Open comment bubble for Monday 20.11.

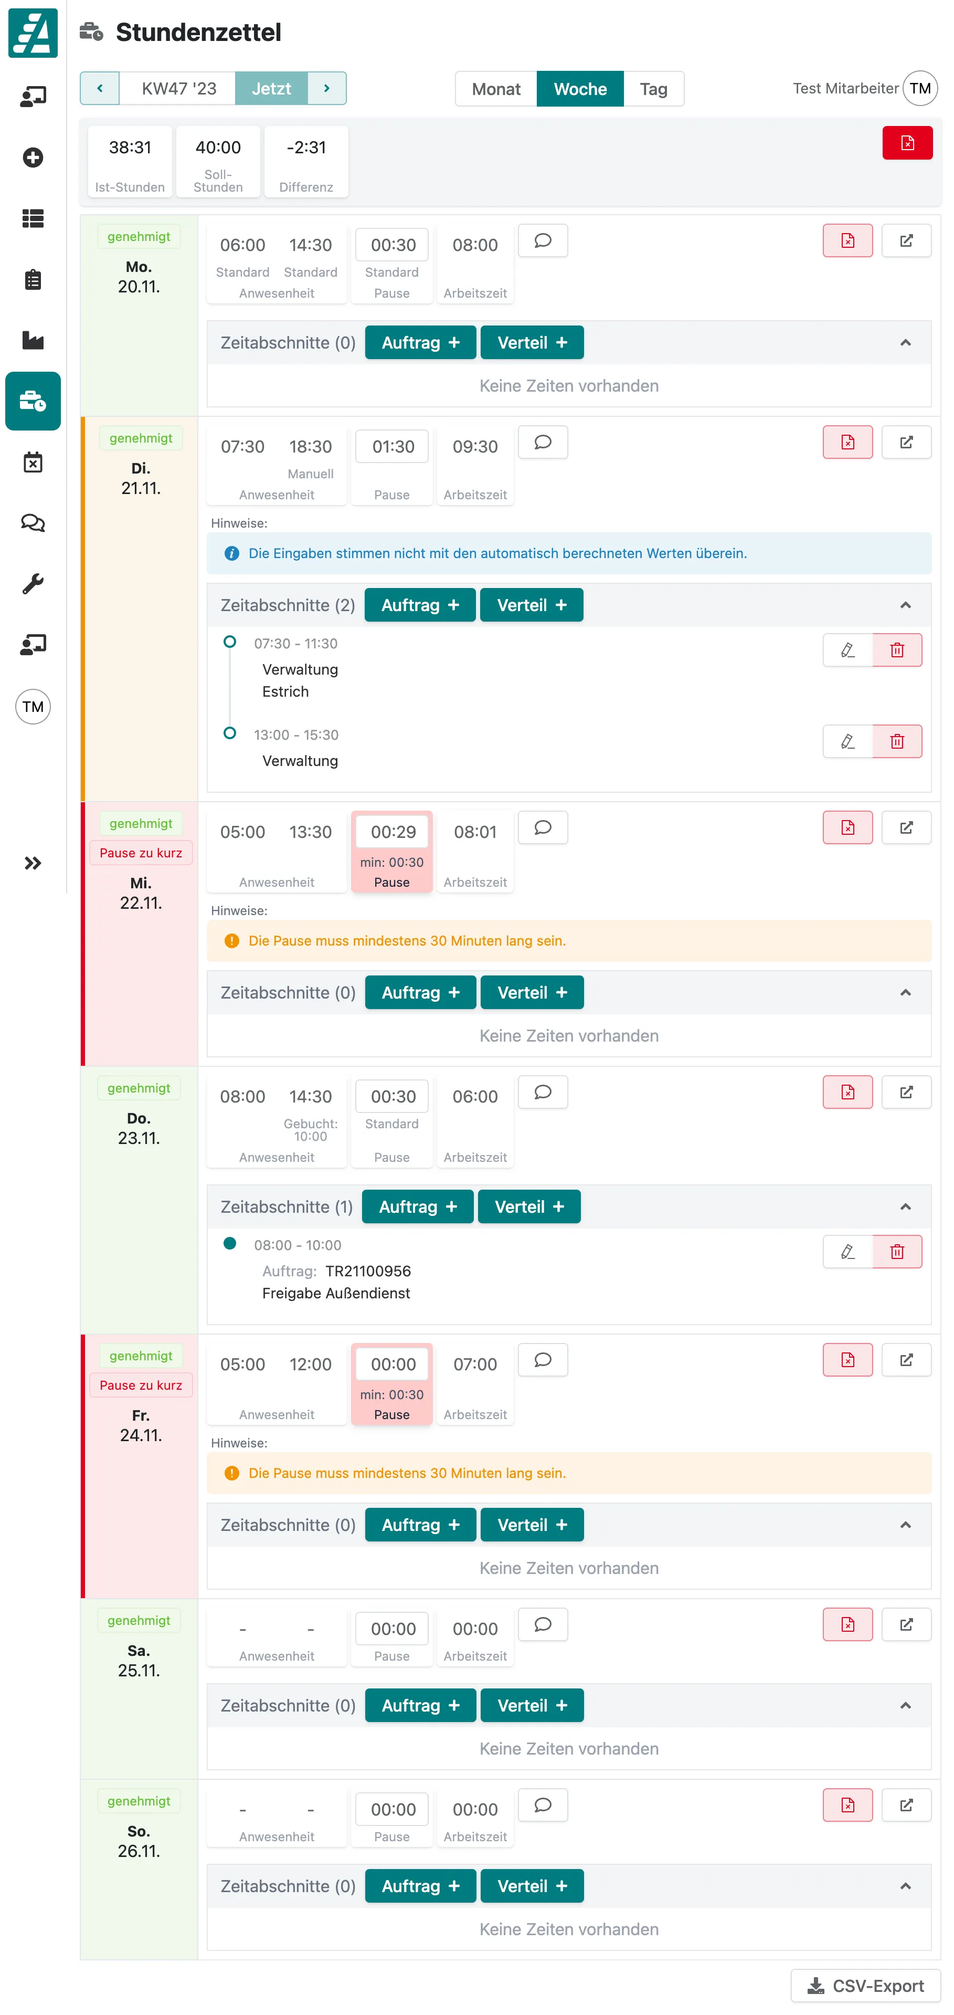(543, 241)
